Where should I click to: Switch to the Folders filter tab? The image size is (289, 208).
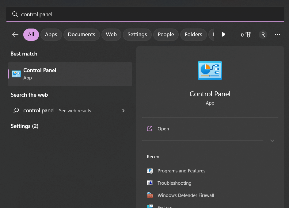(x=193, y=34)
